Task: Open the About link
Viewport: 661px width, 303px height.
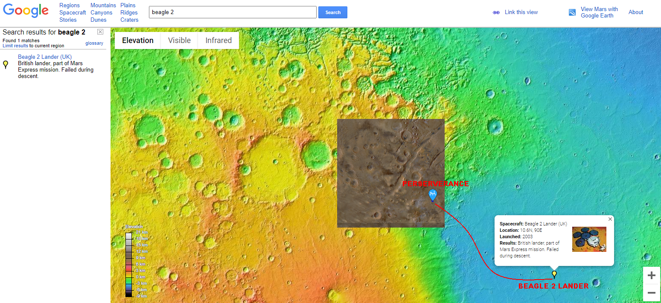Action: click(636, 12)
